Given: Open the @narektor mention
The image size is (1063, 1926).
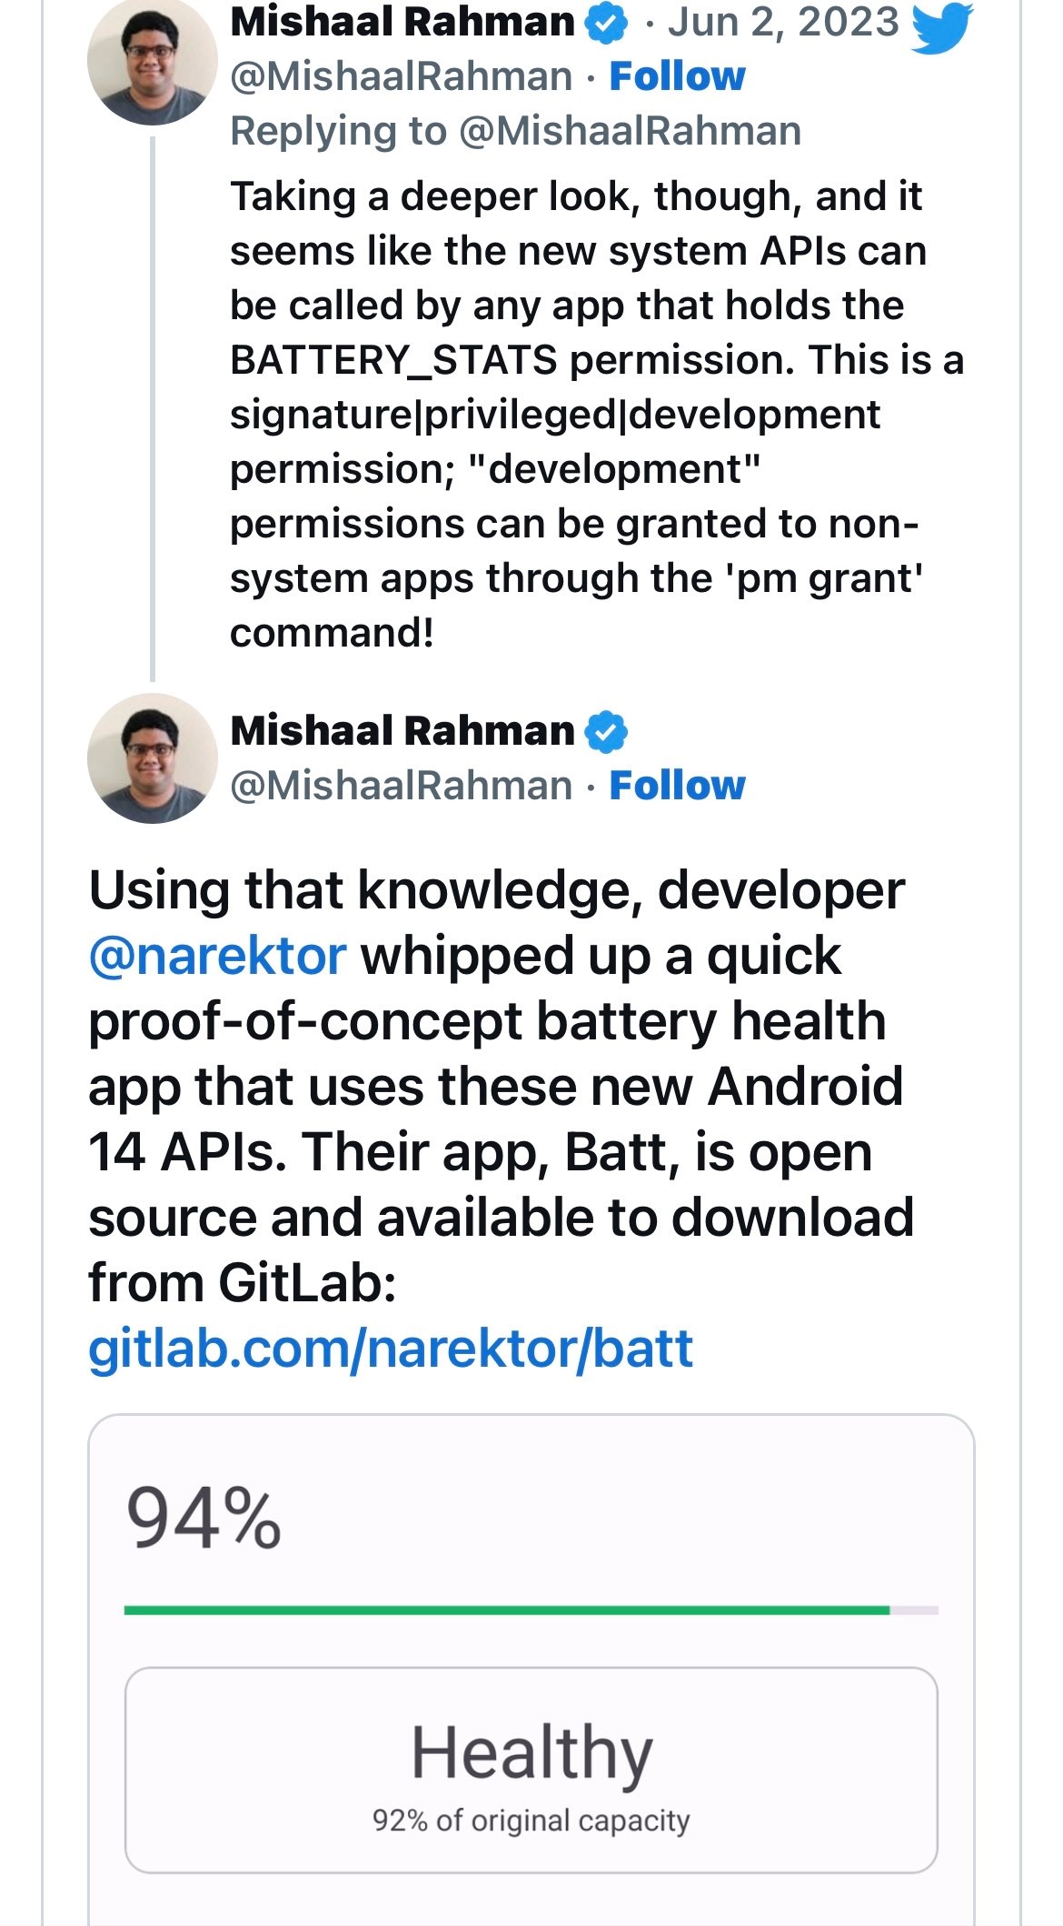Looking at the screenshot, I should coord(217,956).
